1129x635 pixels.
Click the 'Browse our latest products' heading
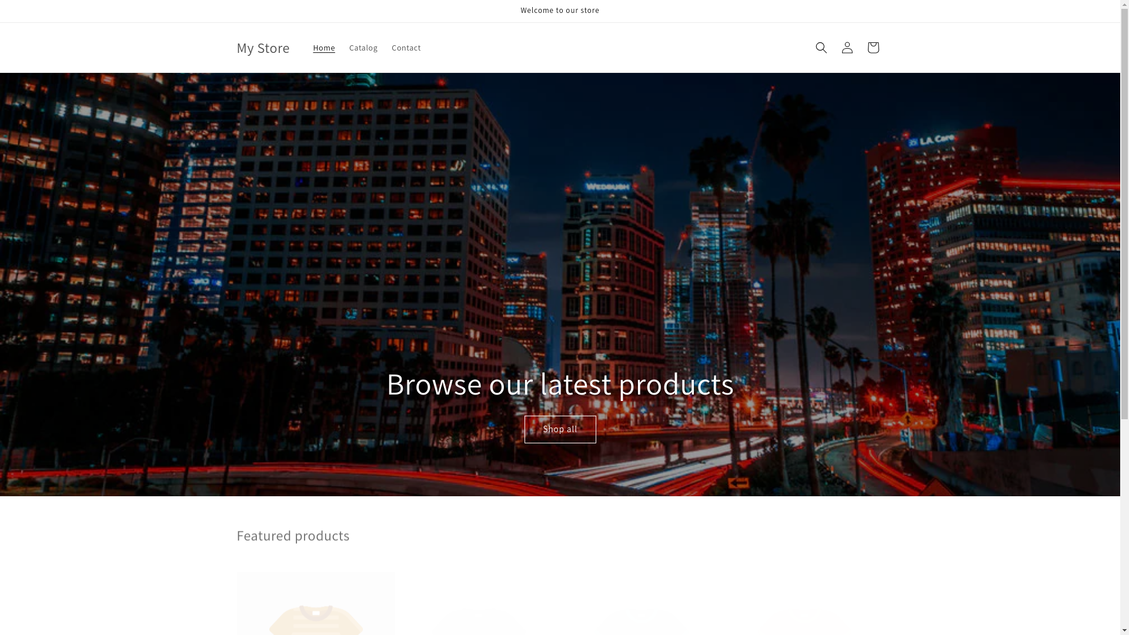pyautogui.click(x=560, y=384)
